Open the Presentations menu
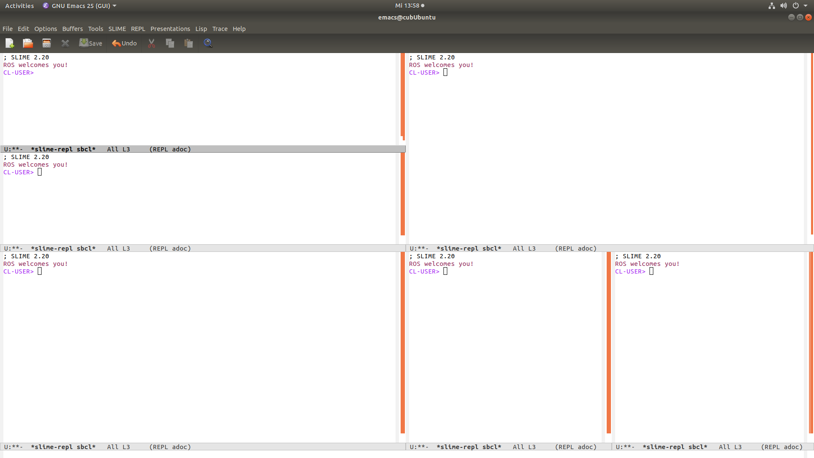Image resolution: width=814 pixels, height=458 pixels. pyautogui.click(x=170, y=29)
